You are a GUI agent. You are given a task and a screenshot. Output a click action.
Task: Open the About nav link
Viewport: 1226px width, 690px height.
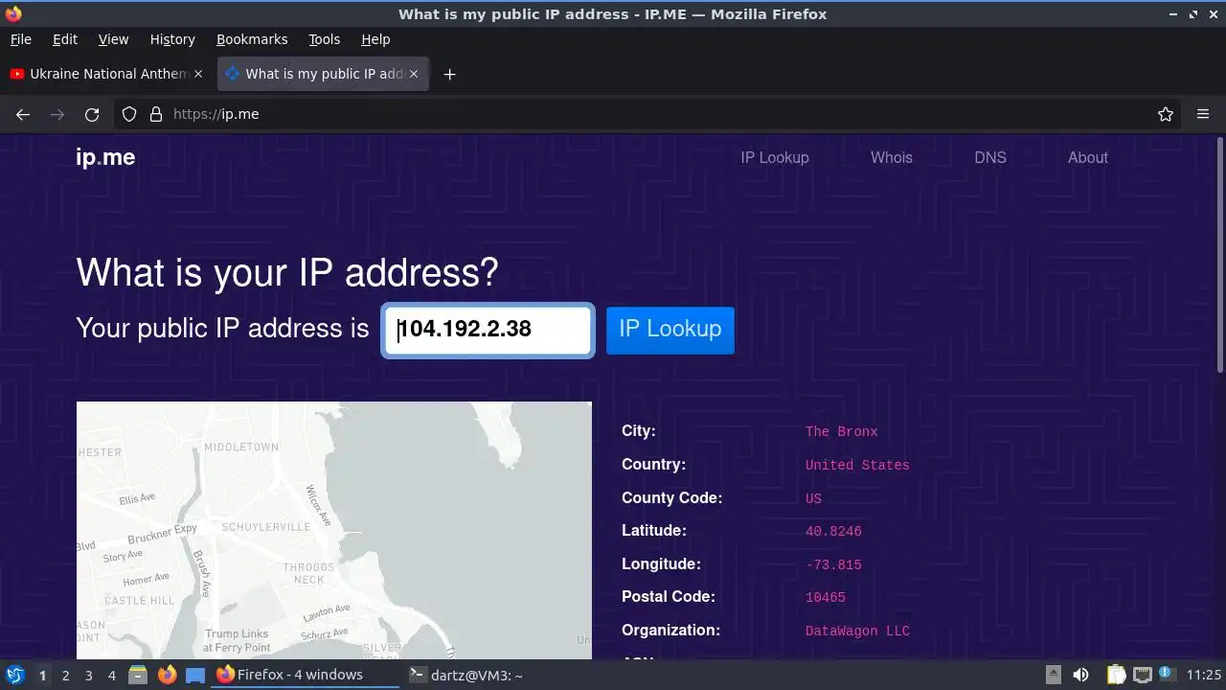pos(1087,157)
